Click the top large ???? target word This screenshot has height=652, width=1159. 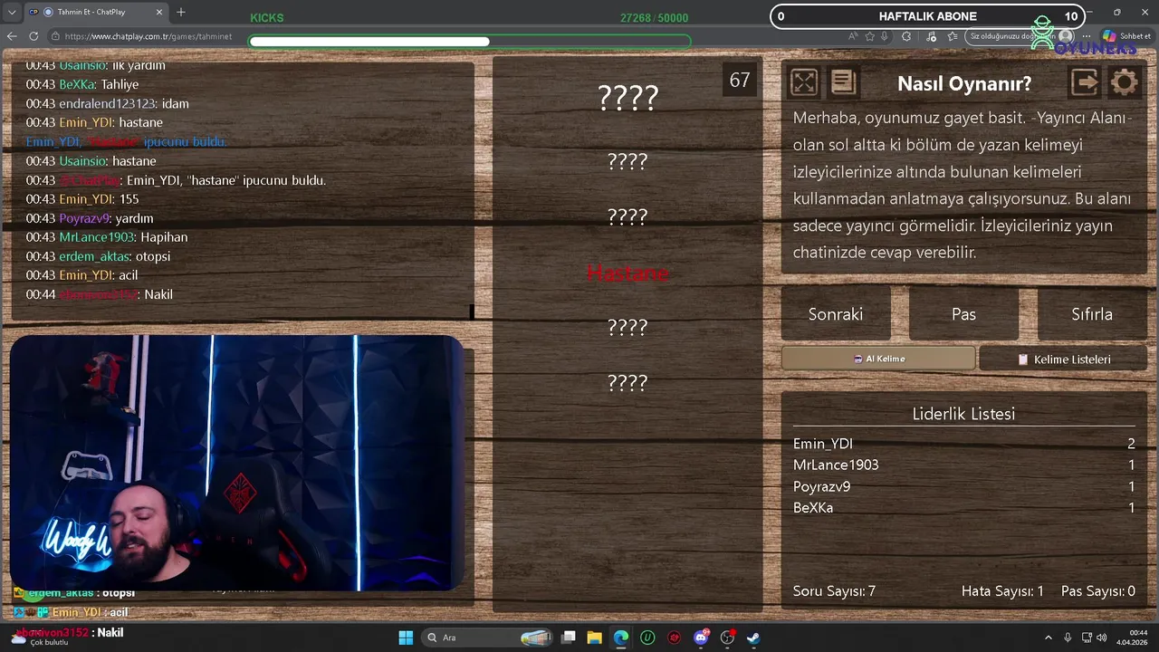pos(627,98)
